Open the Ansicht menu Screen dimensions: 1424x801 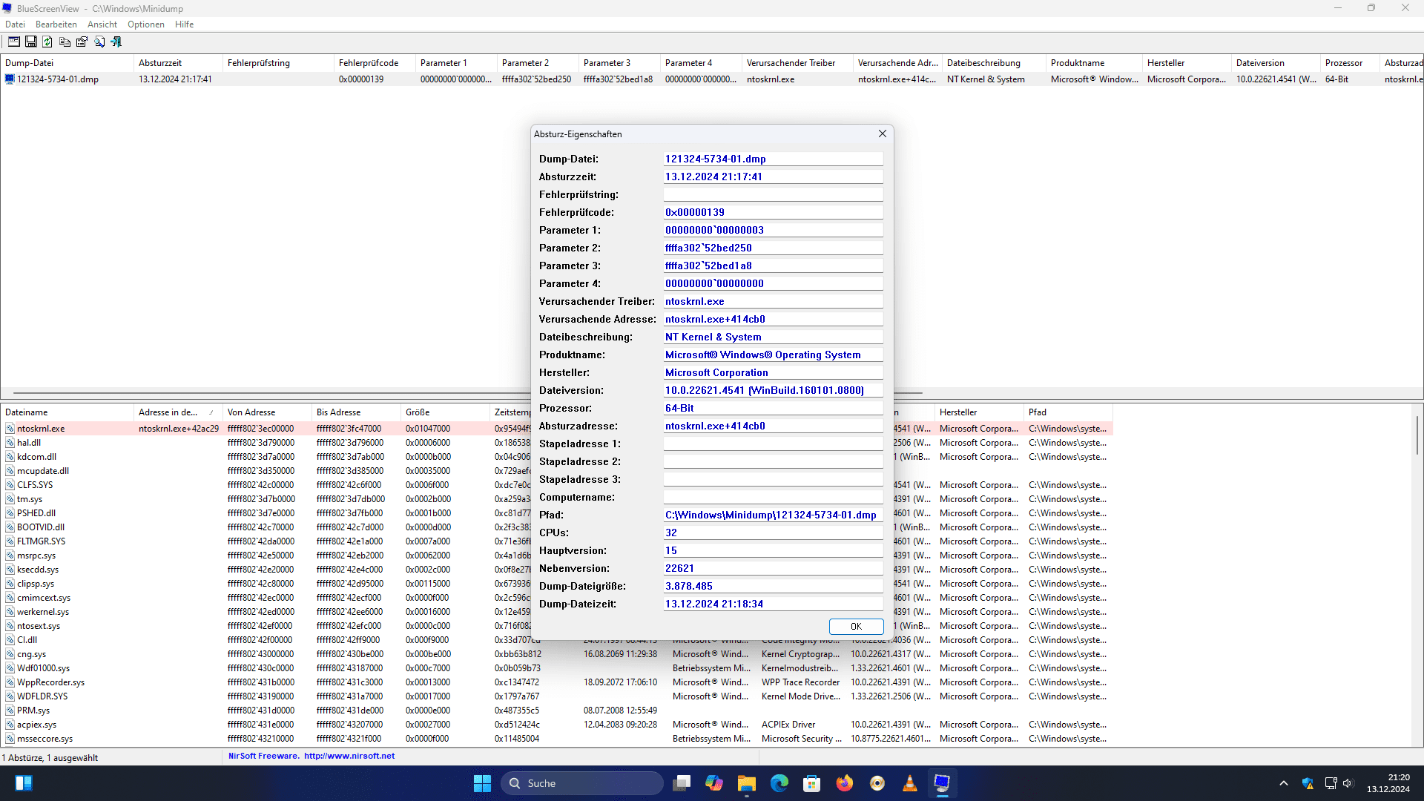(x=102, y=24)
